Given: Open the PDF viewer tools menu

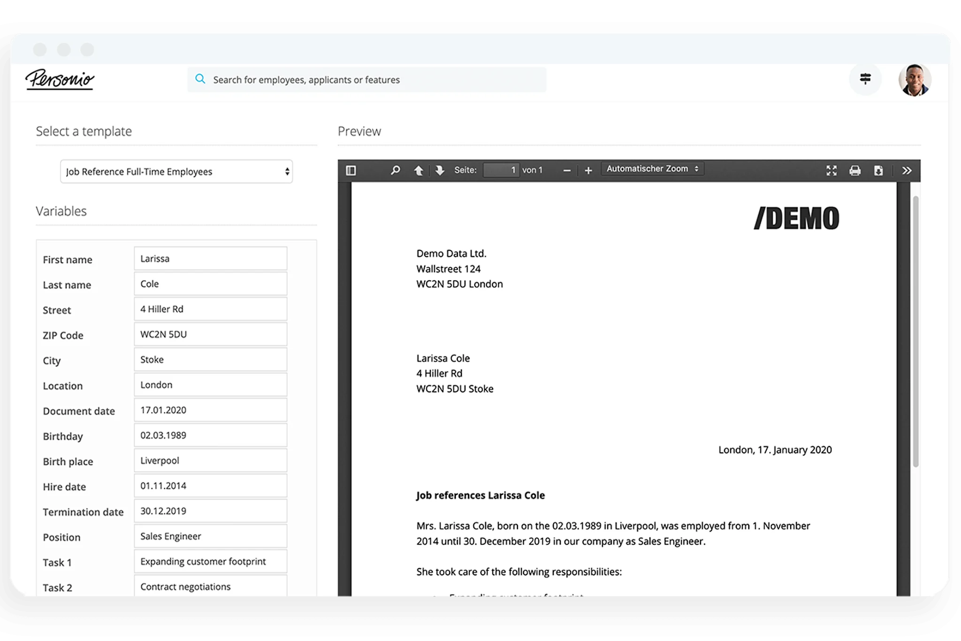Looking at the screenshot, I should (x=907, y=170).
